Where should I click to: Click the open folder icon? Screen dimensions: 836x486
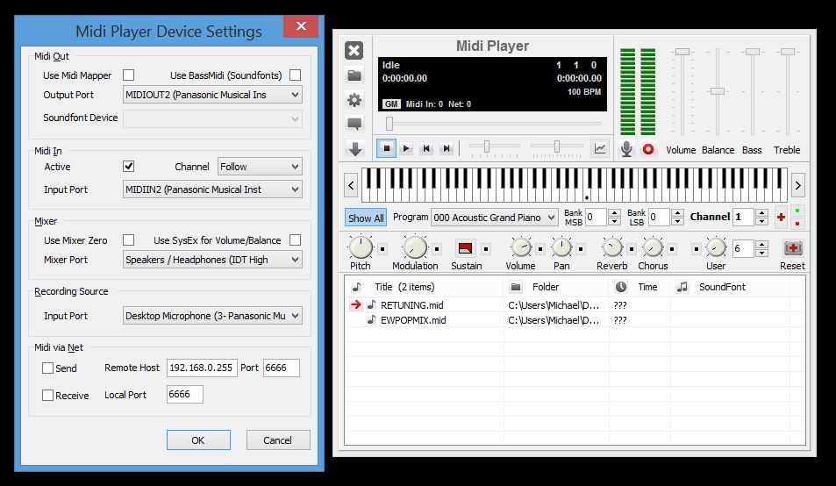[x=354, y=75]
